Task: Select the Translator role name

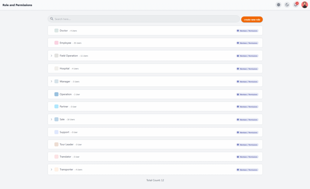Action: point(65,156)
